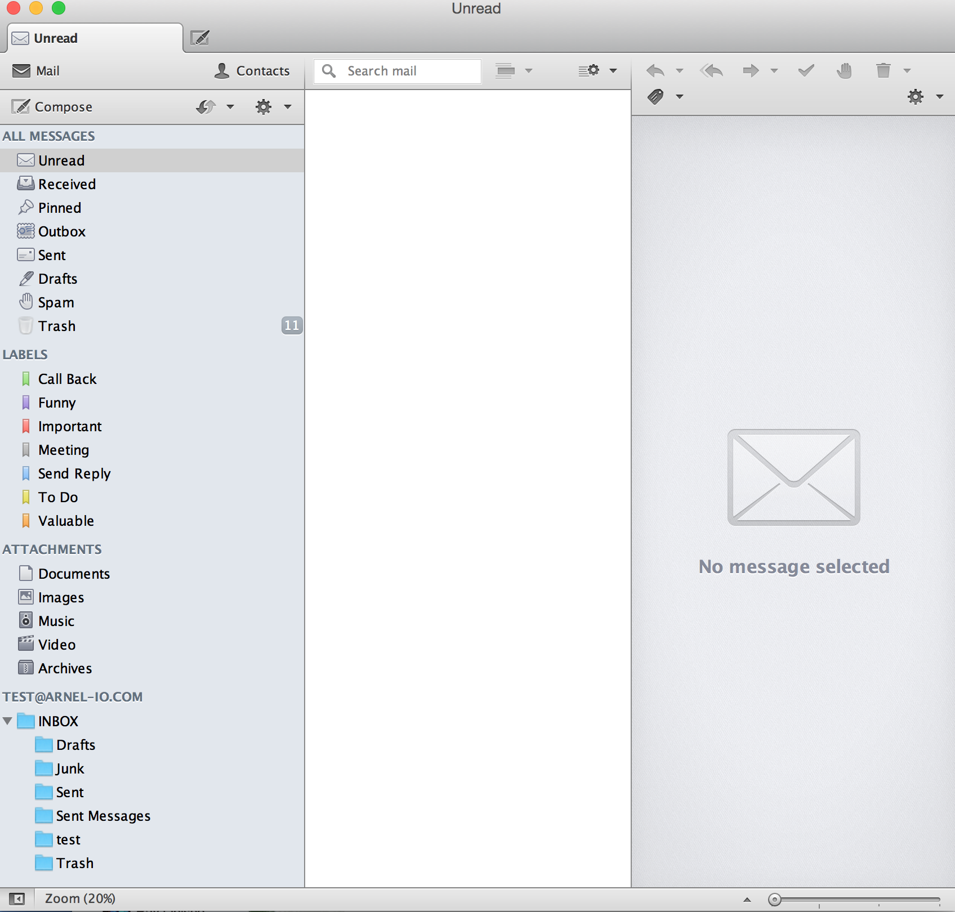Select the green Call Back label

click(x=152, y=379)
